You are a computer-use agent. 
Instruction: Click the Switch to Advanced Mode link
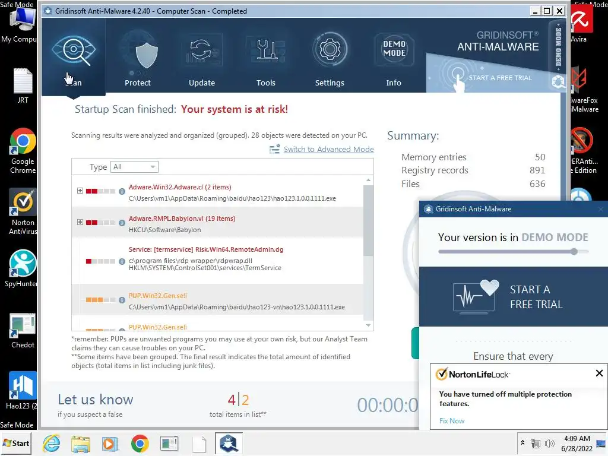328,149
